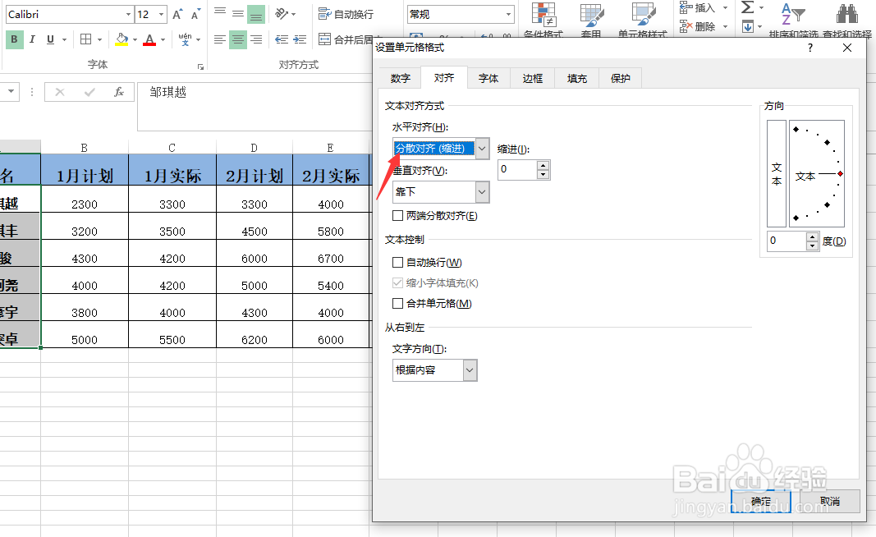Click Decrease Indent icon
Image resolution: width=876 pixels, height=537 pixels.
[x=282, y=39]
